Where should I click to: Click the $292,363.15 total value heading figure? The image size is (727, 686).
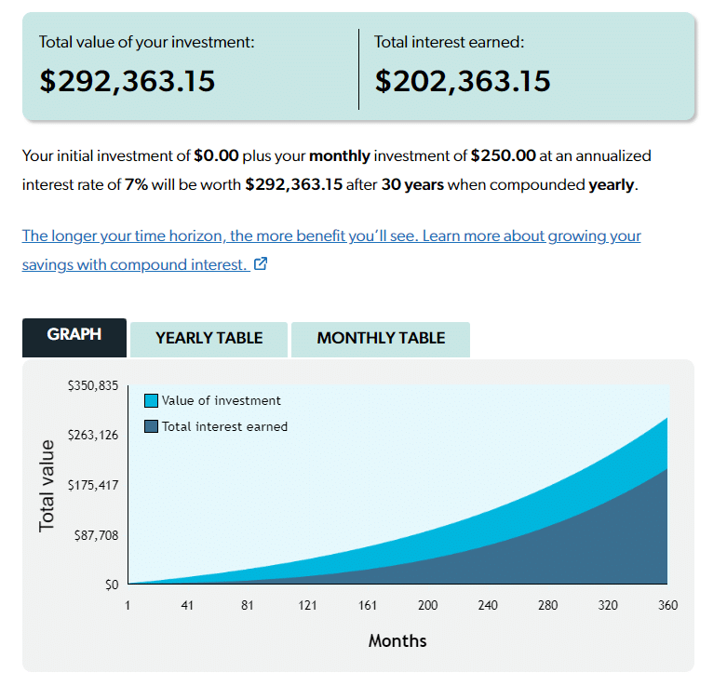pos(128,81)
